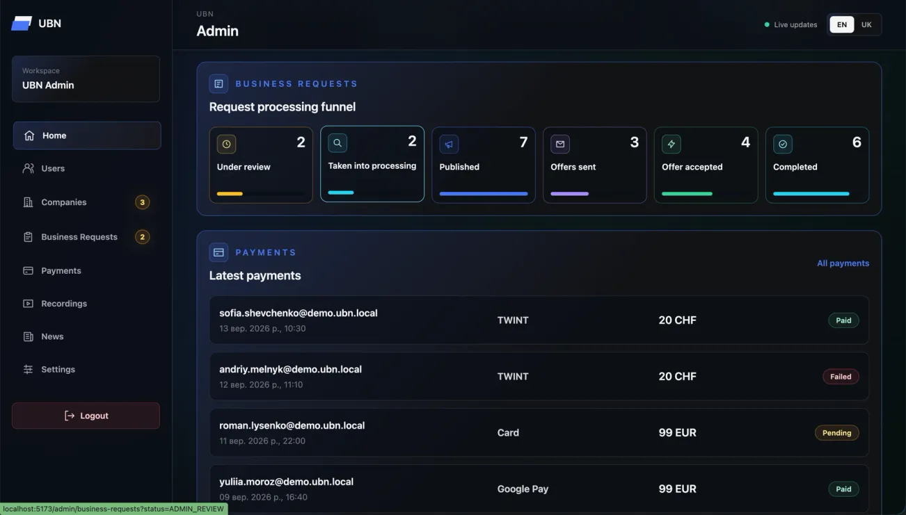Click the Card payment method text
906x515 pixels.
coord(508,433)
